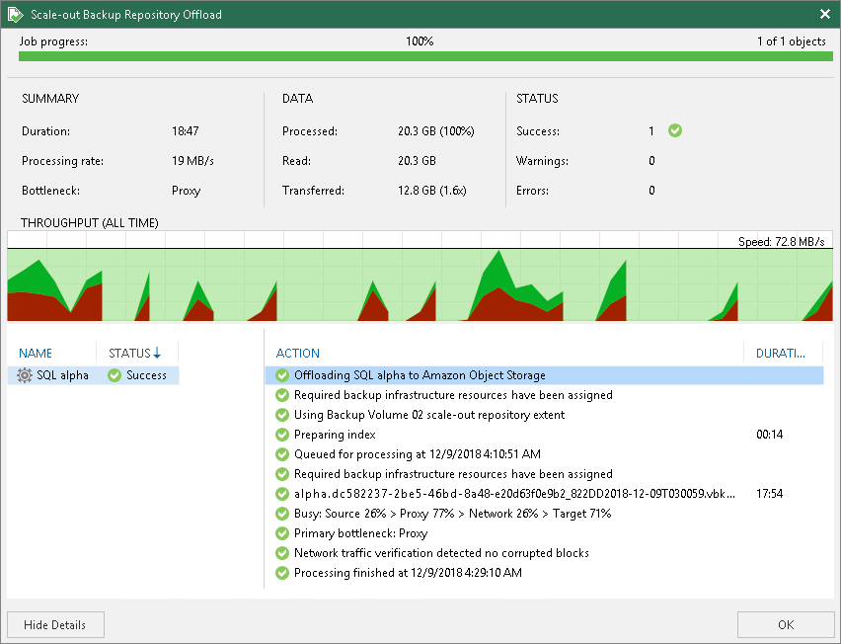This screenshot has width=841, height=644.
Task: Select 'Using Backup Volume 02 scale-out repository extent'
Action: [429, 415]
